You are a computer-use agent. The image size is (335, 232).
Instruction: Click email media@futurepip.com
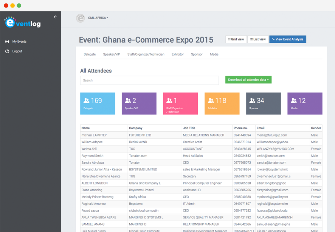click(x=272, y=135)
